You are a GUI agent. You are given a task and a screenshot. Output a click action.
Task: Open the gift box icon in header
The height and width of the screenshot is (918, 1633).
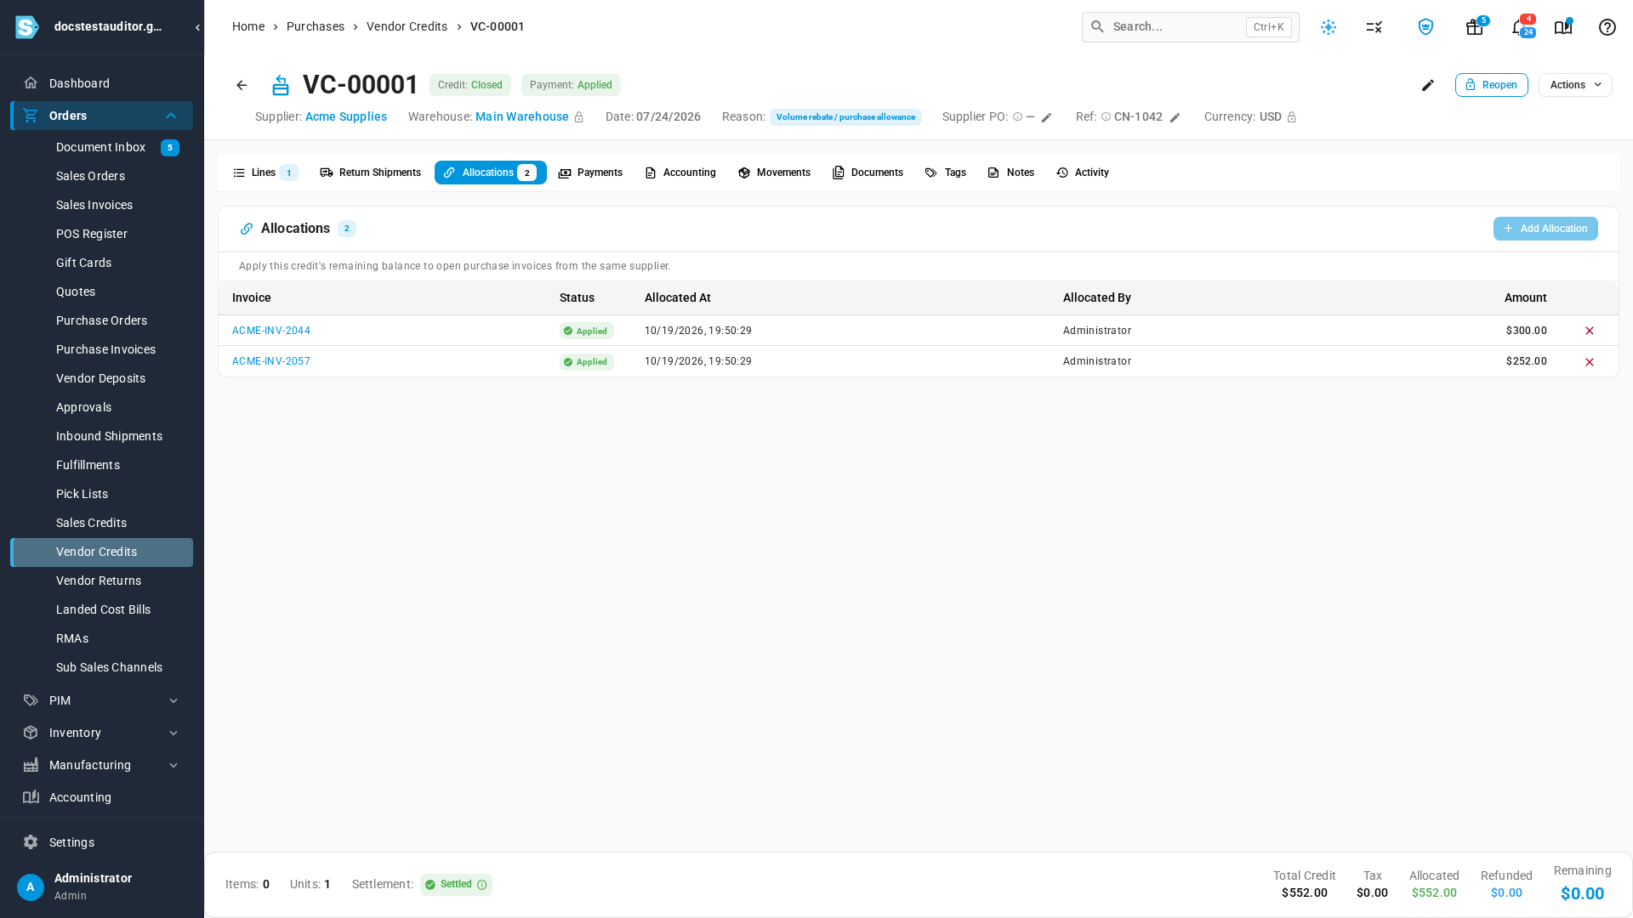tap(1475, 27)
